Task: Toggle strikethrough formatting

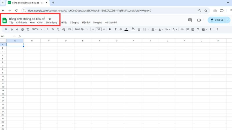Action: [120, 29]
